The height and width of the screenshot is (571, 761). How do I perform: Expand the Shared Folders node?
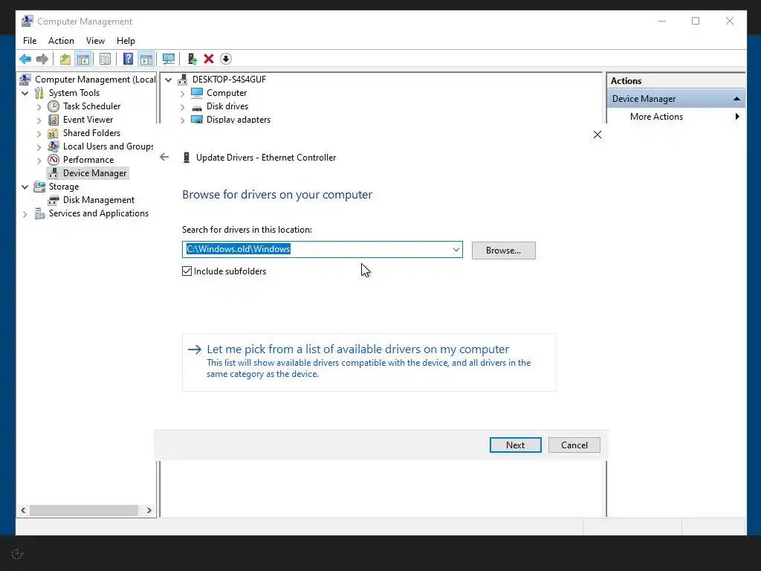[39, 134]
